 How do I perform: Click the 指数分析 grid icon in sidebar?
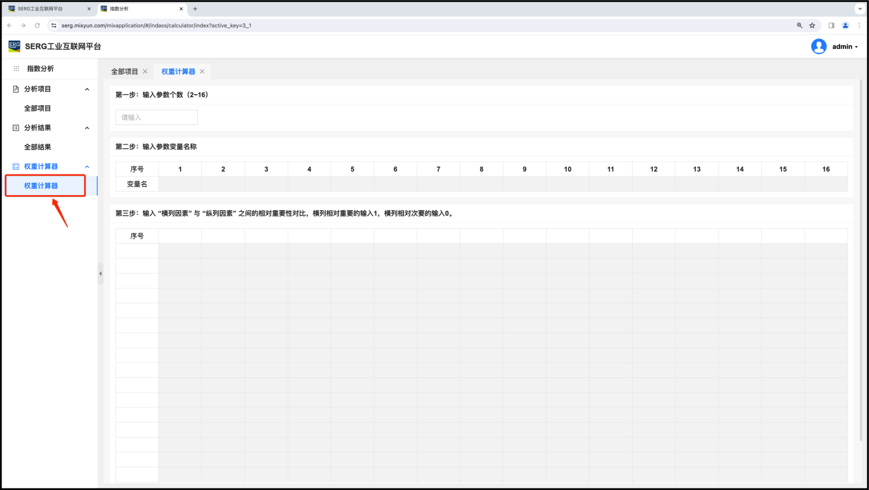click(16, 69)
